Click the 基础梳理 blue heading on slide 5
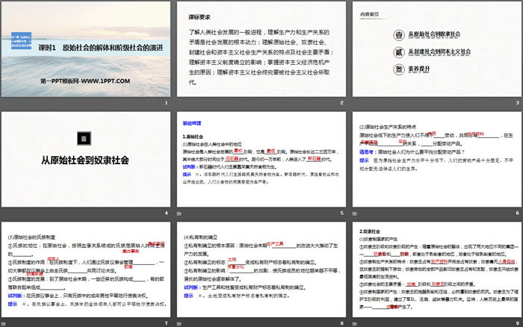Image resolution: width=523 pixels, height=327 pixels. [194, 122]
